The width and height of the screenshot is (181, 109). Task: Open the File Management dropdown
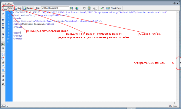[72, 8]
